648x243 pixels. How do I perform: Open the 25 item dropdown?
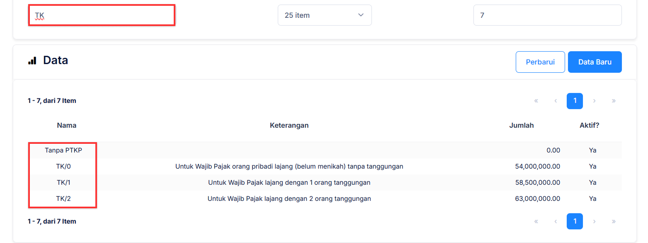pyautogui.click(x=325, y=15)
